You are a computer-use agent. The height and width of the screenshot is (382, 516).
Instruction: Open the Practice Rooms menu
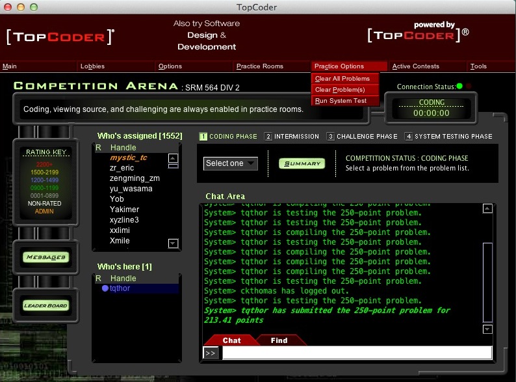point(259,66)
